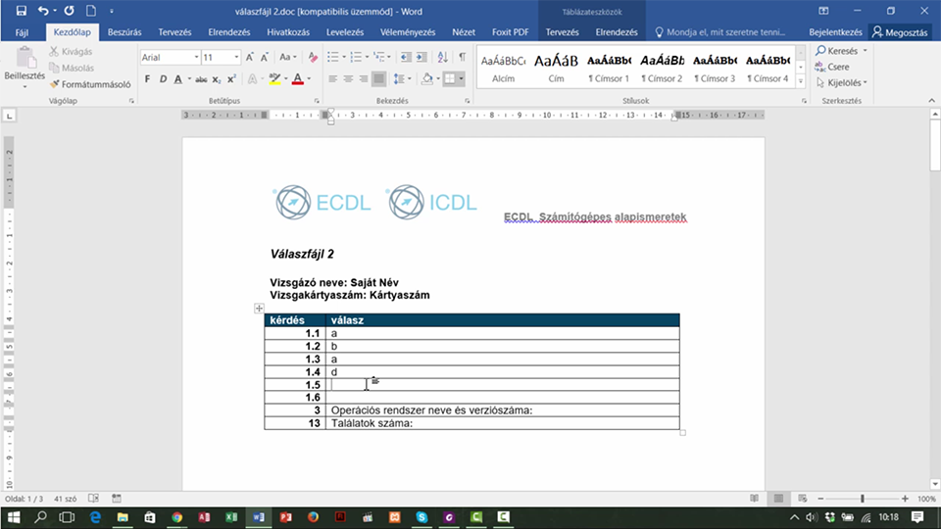Toggle show paragraph marks (¶)
Image resolution: width=941 pixels, height=529 pixels.
click(462, 57)
